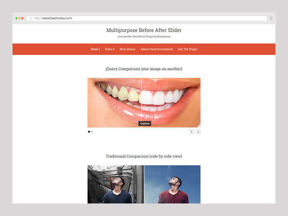This screenshot has height=216, width=288.
Task: Open the Demo 2 menu item
Action: click(x=110, y=49)
